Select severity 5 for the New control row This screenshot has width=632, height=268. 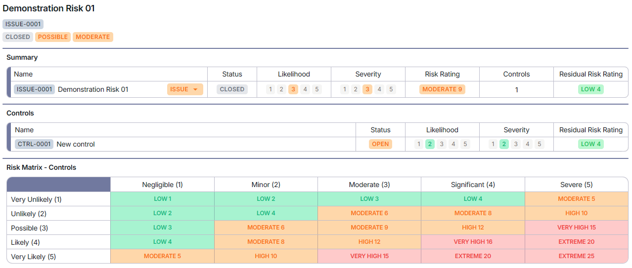tap(540, 144)
